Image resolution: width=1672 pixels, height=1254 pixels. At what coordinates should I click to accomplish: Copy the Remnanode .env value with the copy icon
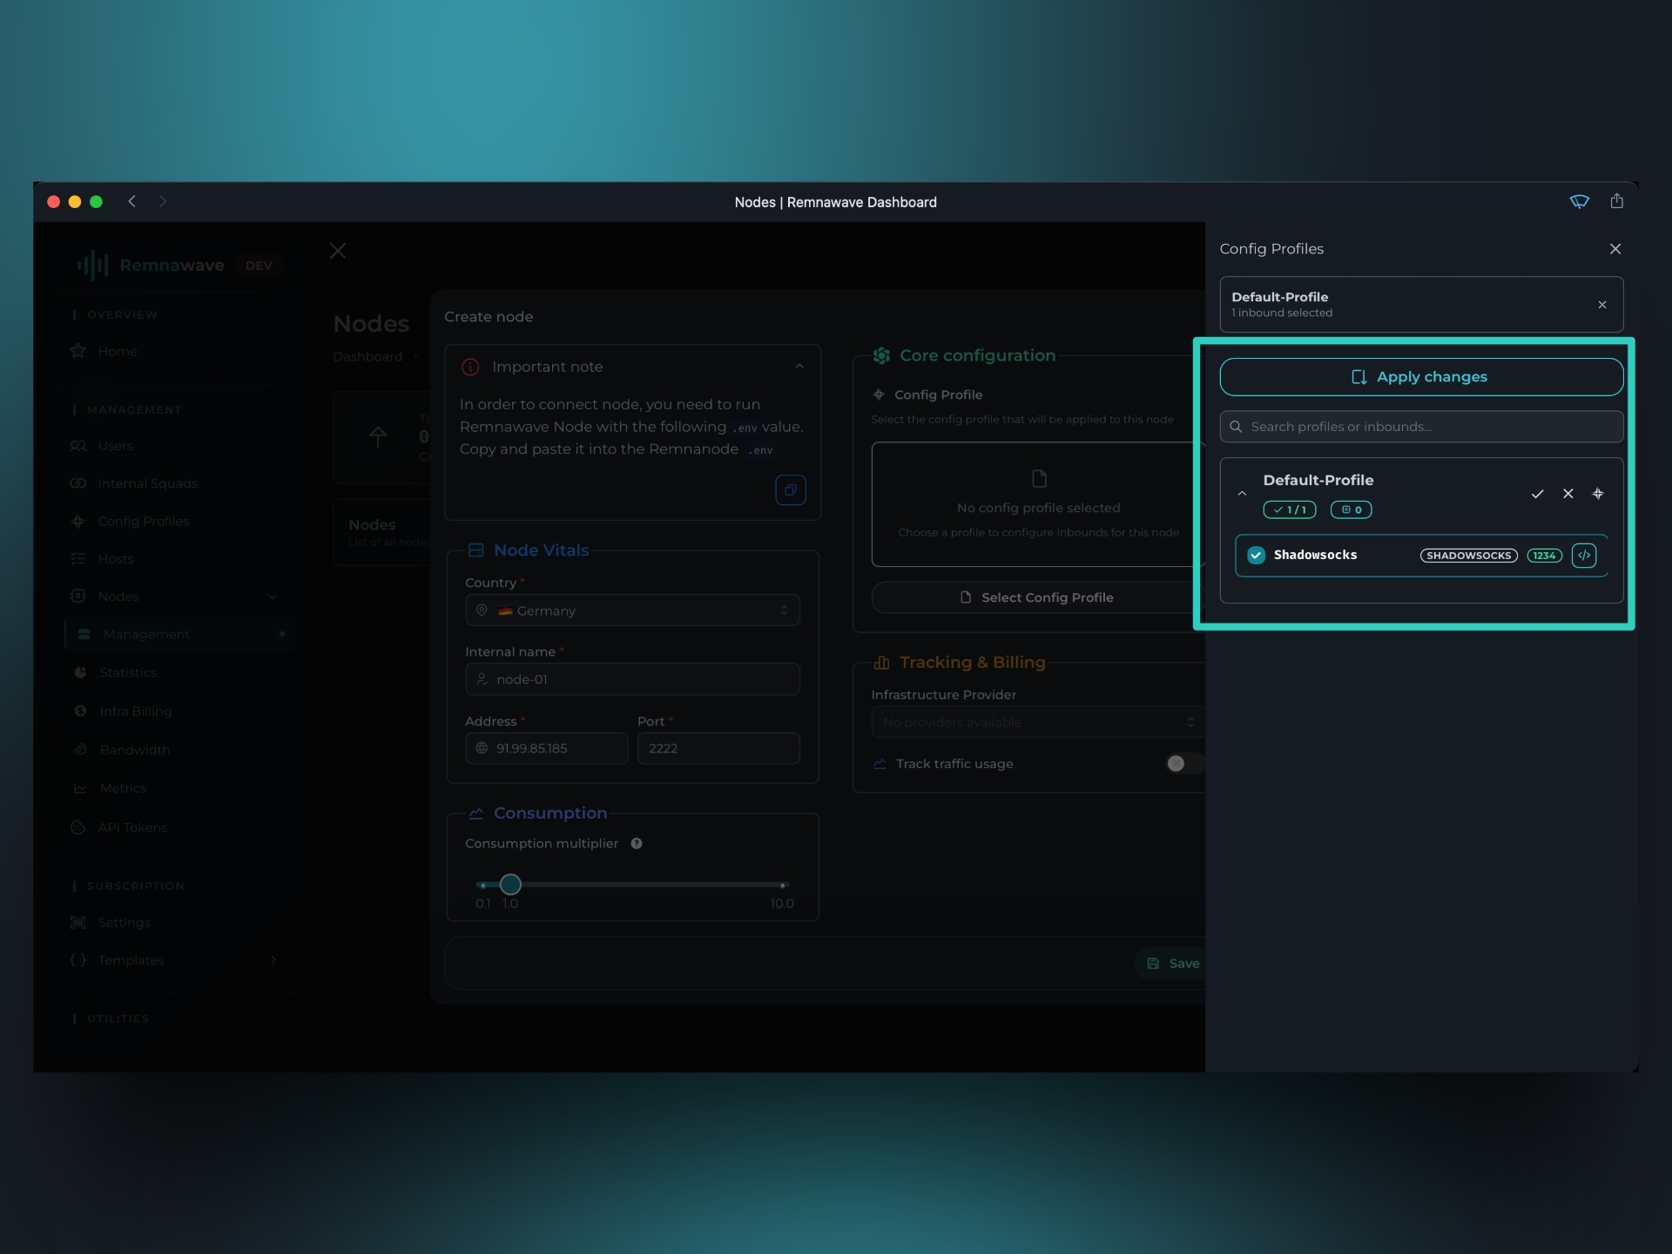(x=790, y=489)
